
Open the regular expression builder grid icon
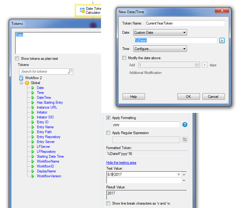[185, 140]
